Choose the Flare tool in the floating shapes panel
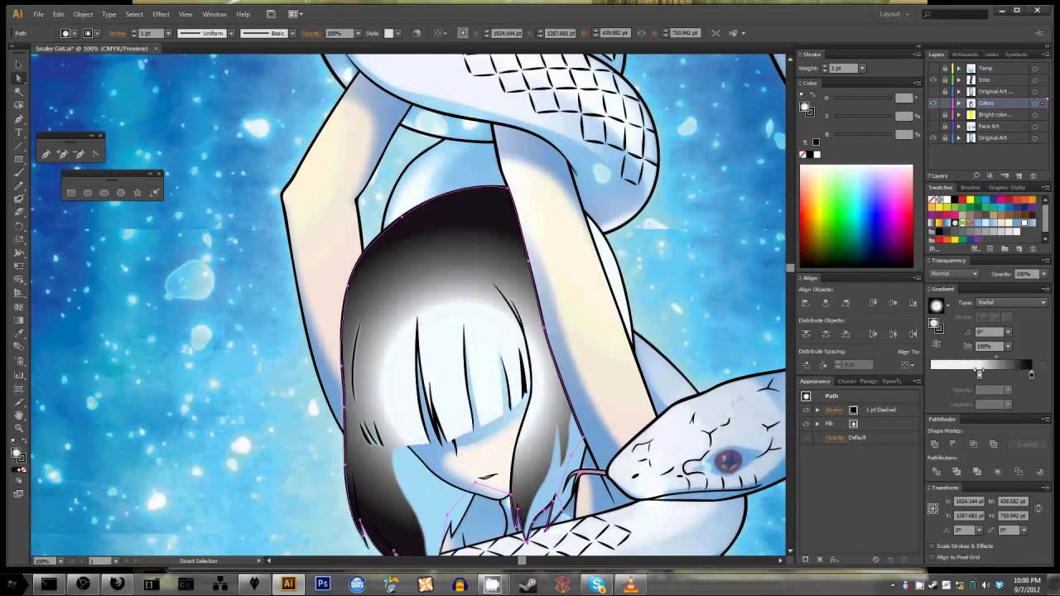Image resolution: width=1060 pixels, height=596 pixels. point(154,193)
